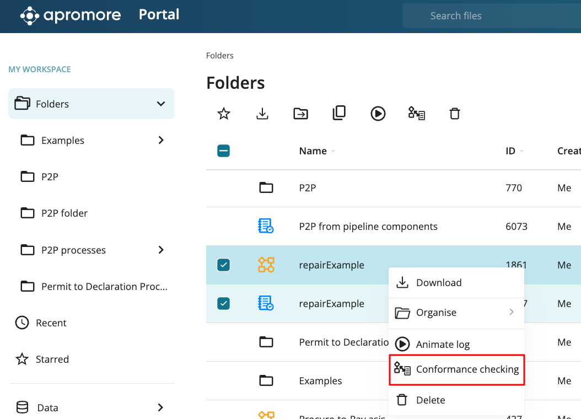The image size is (581, 419).
Task: Click the trash delete toolbar icon
Action: 454,114
